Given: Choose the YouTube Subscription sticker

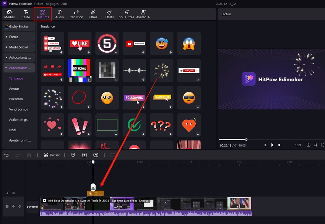Looking at the screenshot, I should click(134, 44).
